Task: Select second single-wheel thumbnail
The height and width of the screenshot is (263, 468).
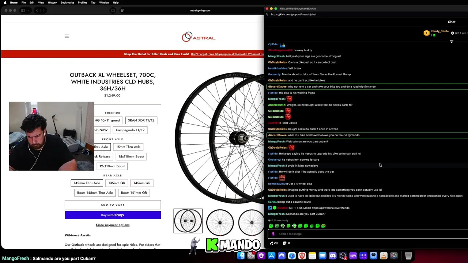Action: pos(220,222)
